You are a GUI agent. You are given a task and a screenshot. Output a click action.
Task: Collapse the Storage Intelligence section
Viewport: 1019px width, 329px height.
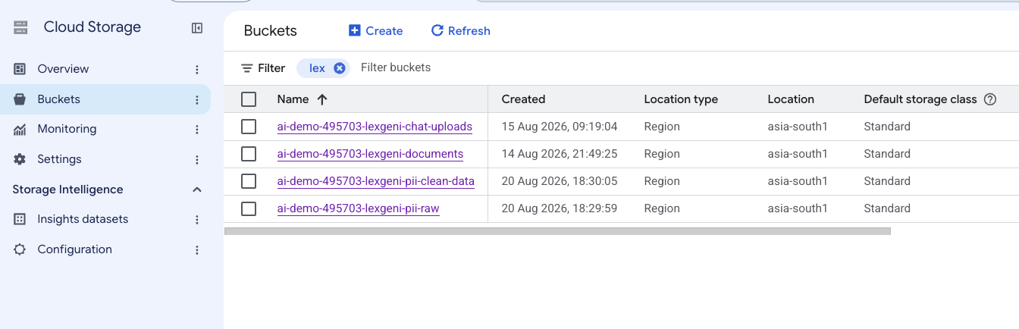click(197, 190)
